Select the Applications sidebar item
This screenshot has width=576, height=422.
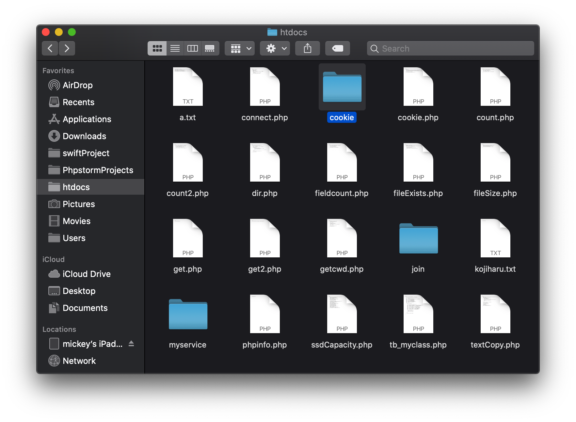tap(87, 119)
